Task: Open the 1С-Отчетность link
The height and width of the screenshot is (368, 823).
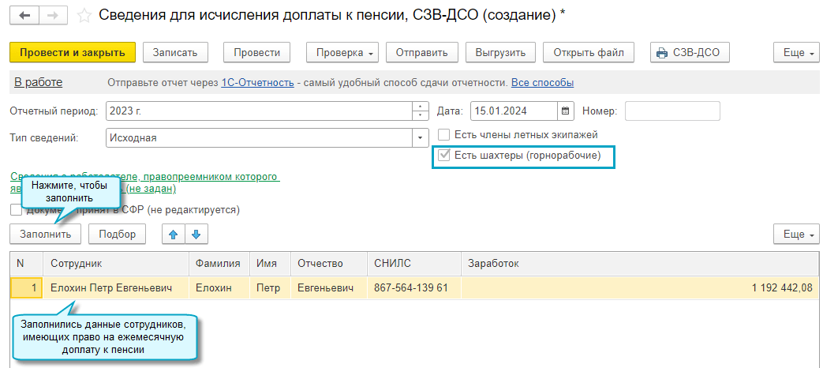Action: 257,83
